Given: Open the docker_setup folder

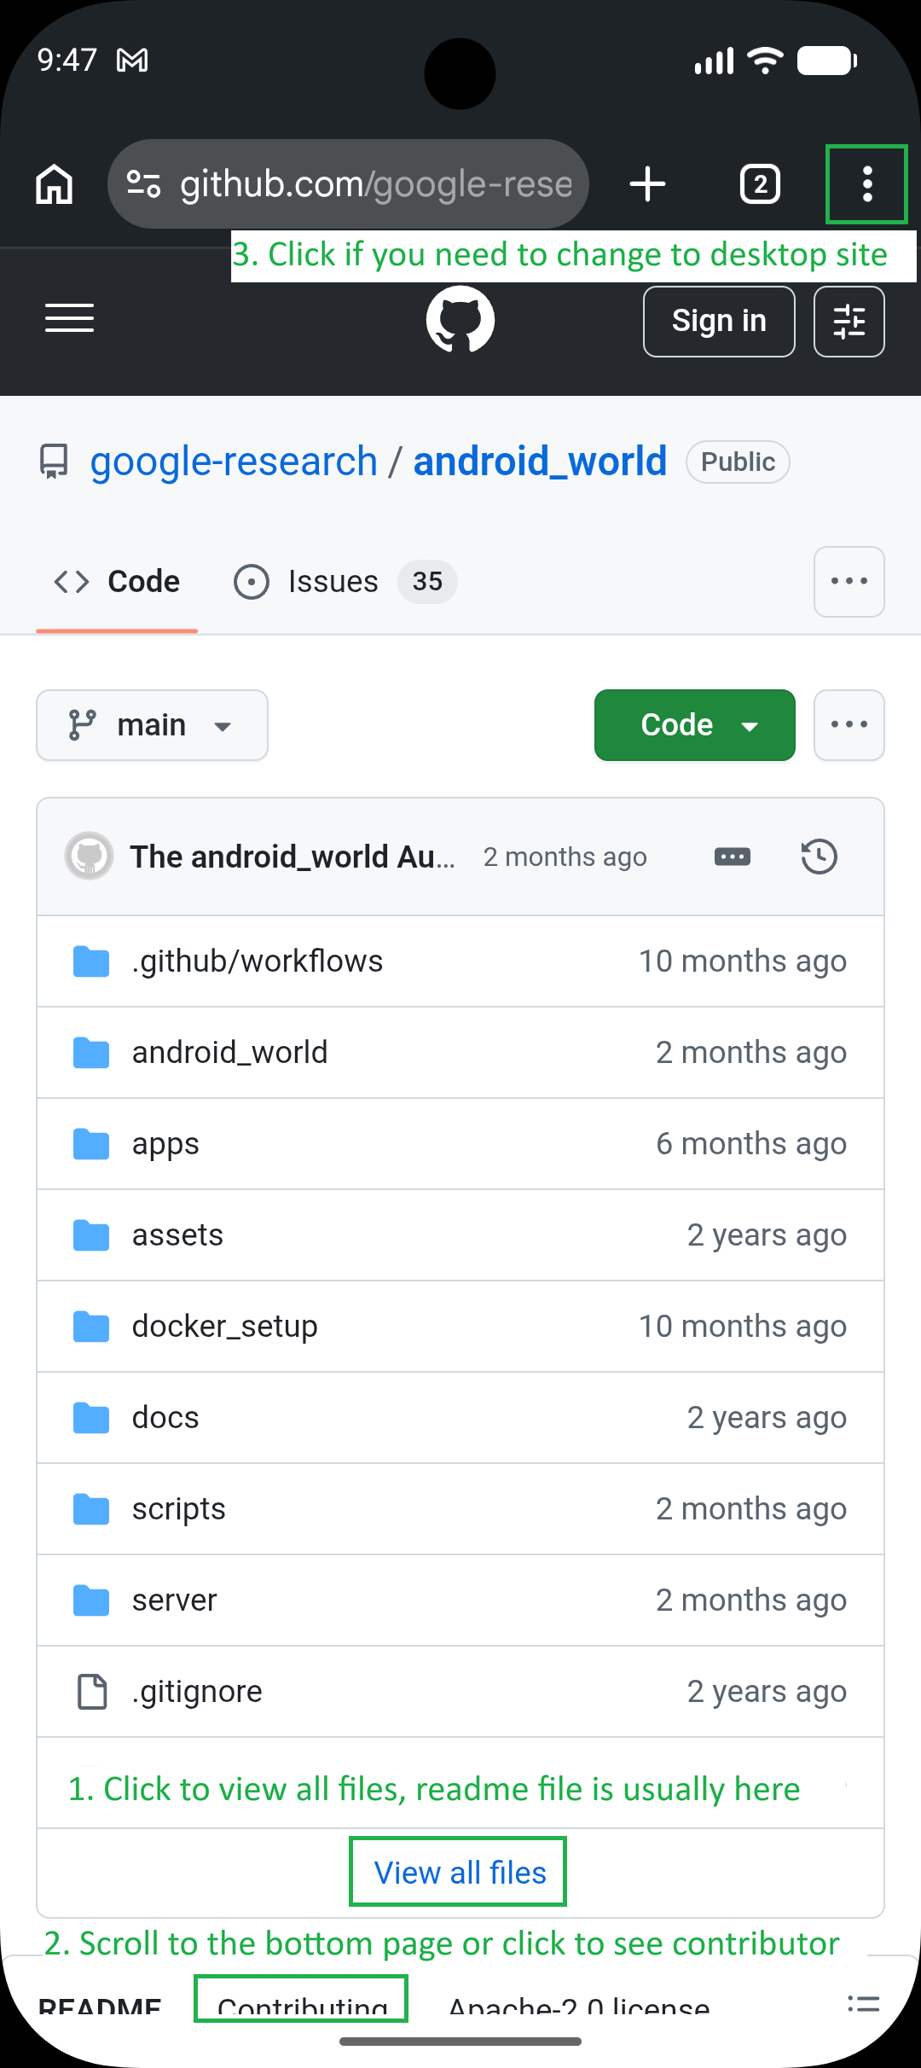Looking at the screenshot, I should coord(224,1327).
